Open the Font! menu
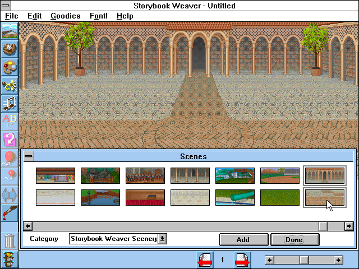359x269 pixels. click(99, 16)
